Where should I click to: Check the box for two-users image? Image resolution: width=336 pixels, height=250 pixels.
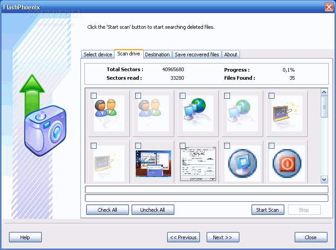click(93, 95)
